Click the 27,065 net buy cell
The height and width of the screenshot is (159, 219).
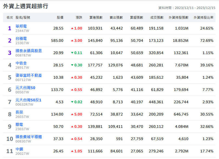pos(137,151)
